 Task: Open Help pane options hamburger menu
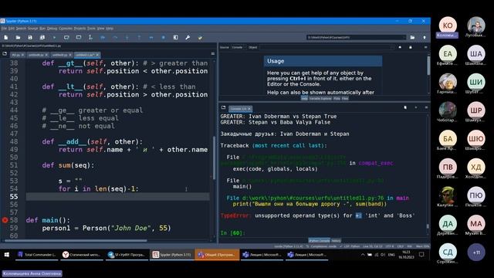pos(425,47)
